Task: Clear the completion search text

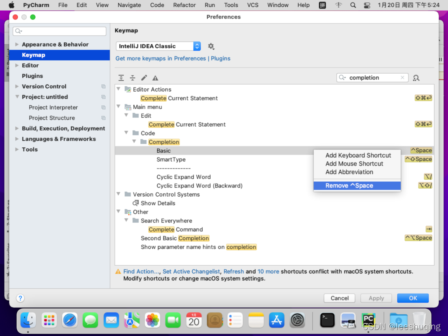Action: (x=402, y=77)
